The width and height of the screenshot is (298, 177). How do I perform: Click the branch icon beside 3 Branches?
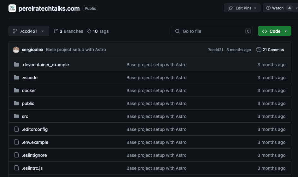(x=56, y=31)
